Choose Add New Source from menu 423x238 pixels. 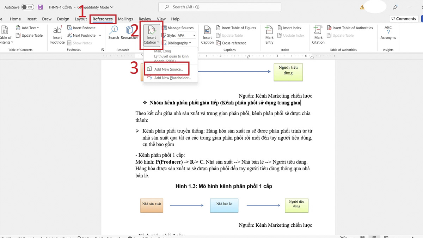168,69
